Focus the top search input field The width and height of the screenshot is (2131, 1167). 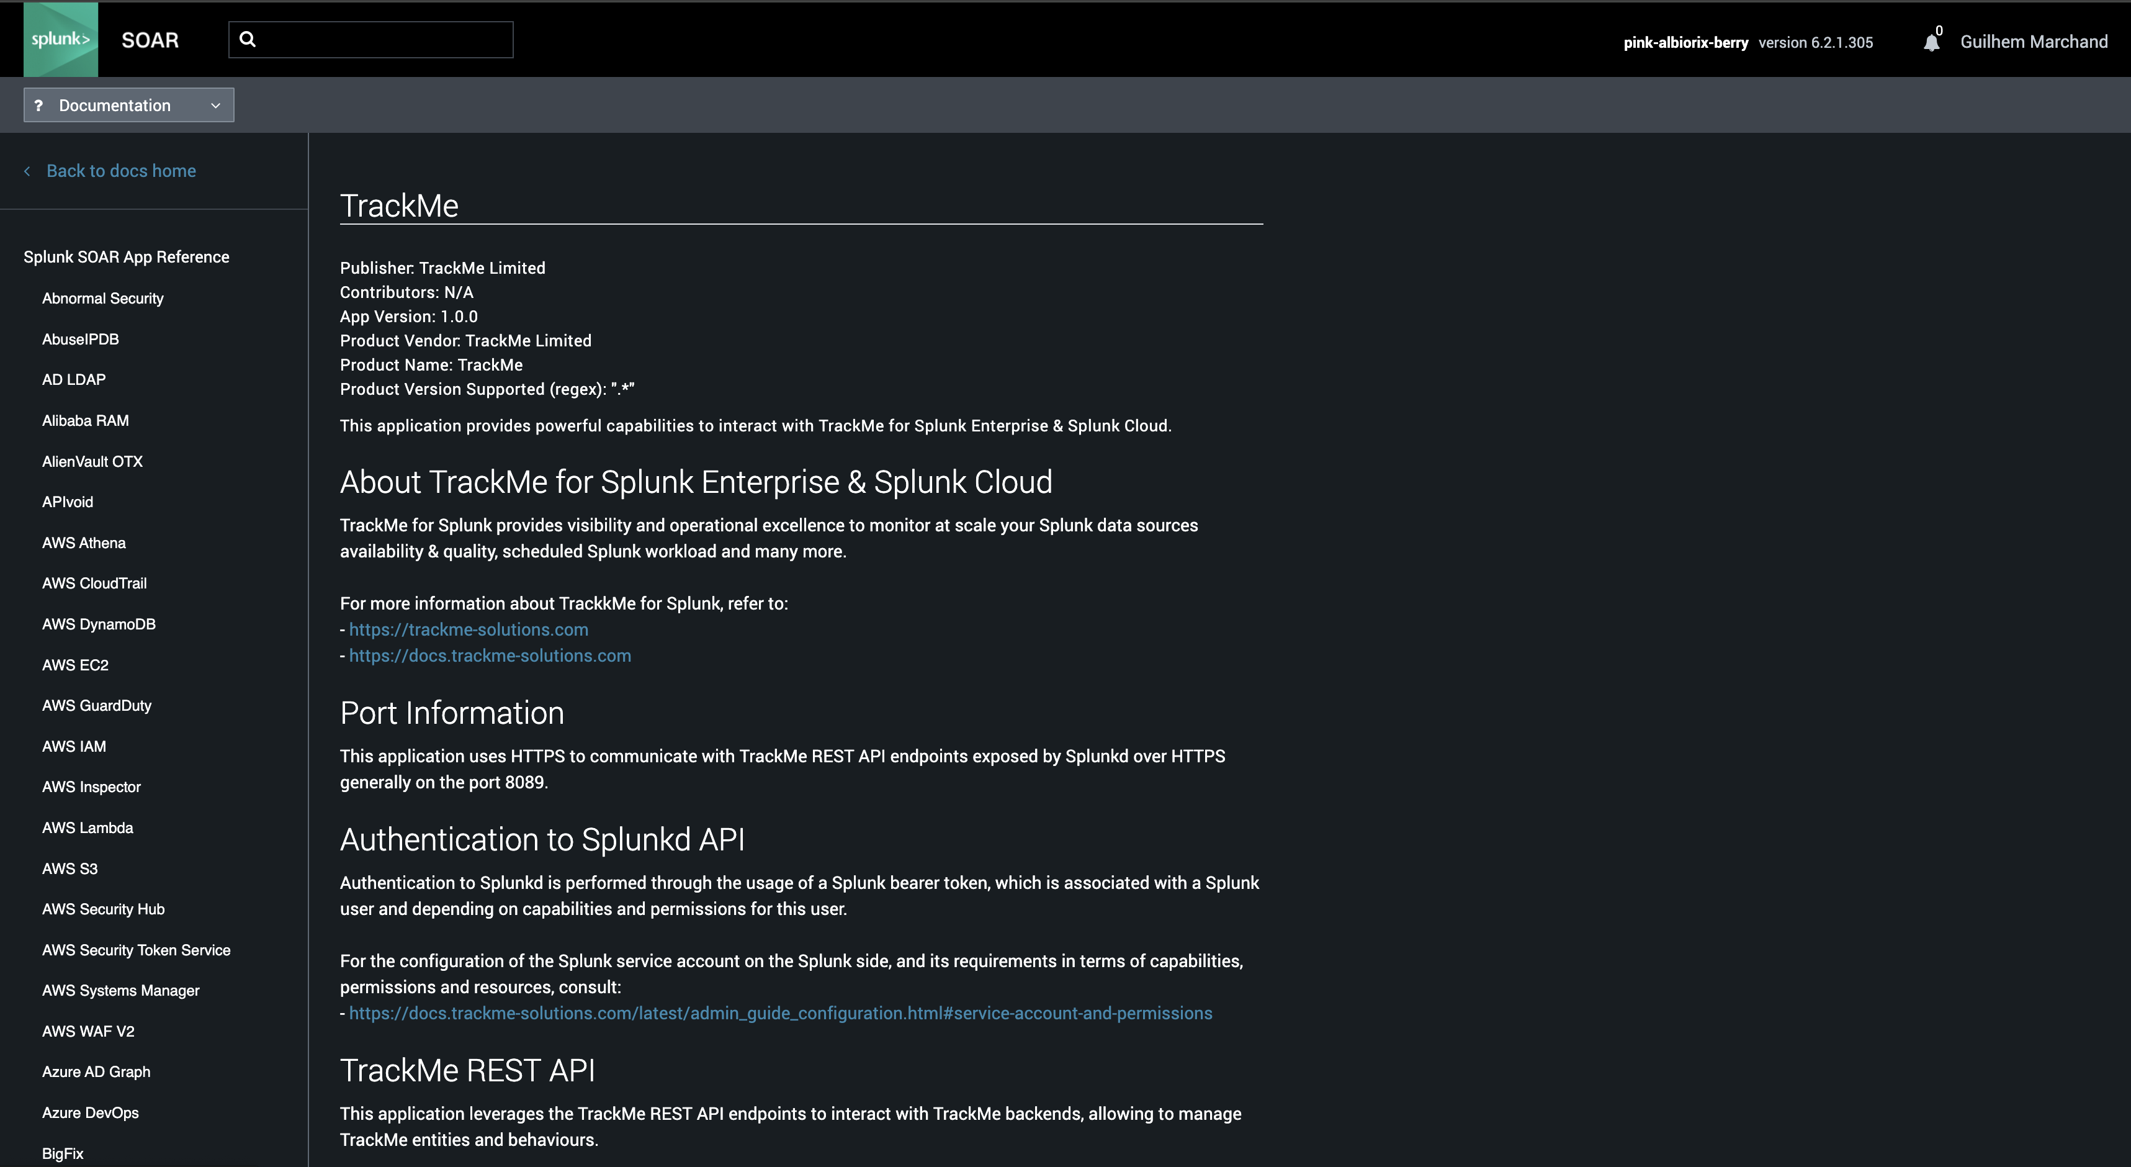click(x=370, y=40)
